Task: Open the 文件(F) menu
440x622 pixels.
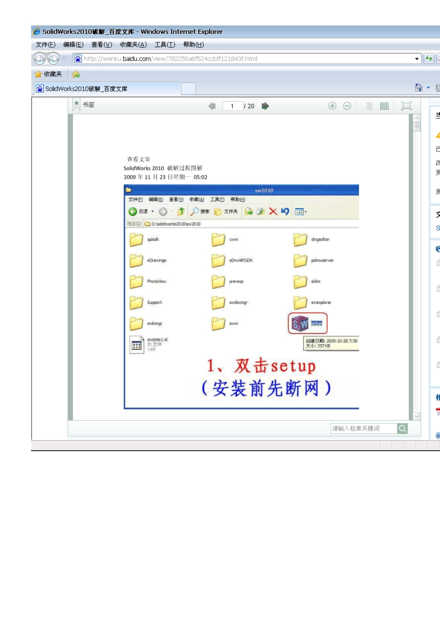Action: click(x=45, y=44)
